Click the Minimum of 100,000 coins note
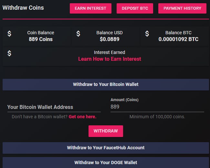The image size is (210, 168). tap(157, 117)
